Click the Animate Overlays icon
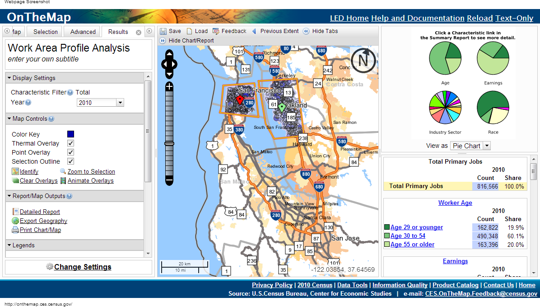Viewport: 540px width, 307px height. 63,180
